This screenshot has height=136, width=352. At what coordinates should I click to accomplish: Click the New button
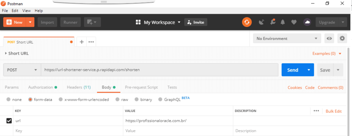coord(15,22)
